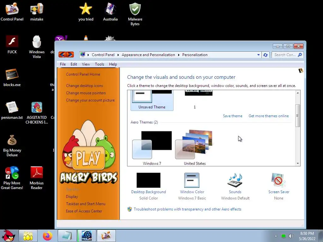Open Taskbar and Start Menu link
The height and width of the screenshot is (242, 323).
coord(86,204)
